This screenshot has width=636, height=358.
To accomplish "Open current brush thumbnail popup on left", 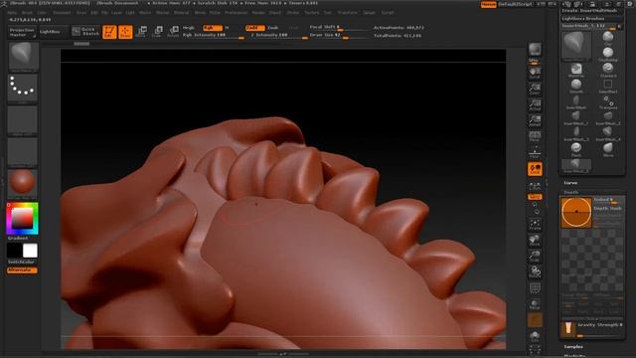I will pyautogui.click(x=23, y=57).
